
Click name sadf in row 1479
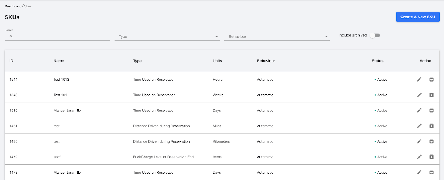click(x=57, y=157)
